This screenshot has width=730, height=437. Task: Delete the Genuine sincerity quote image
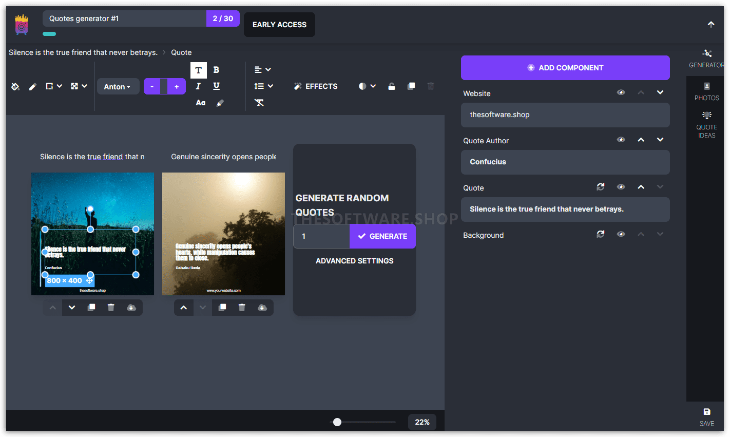(x=242, y=308)
